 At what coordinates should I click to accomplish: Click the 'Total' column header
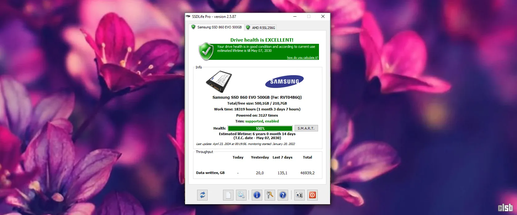(x=307, y=157)
